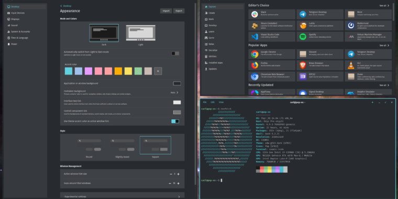Open Power settings in sidebar
The height and width of the screenshot is (199, 398).
tap(26, 44)
